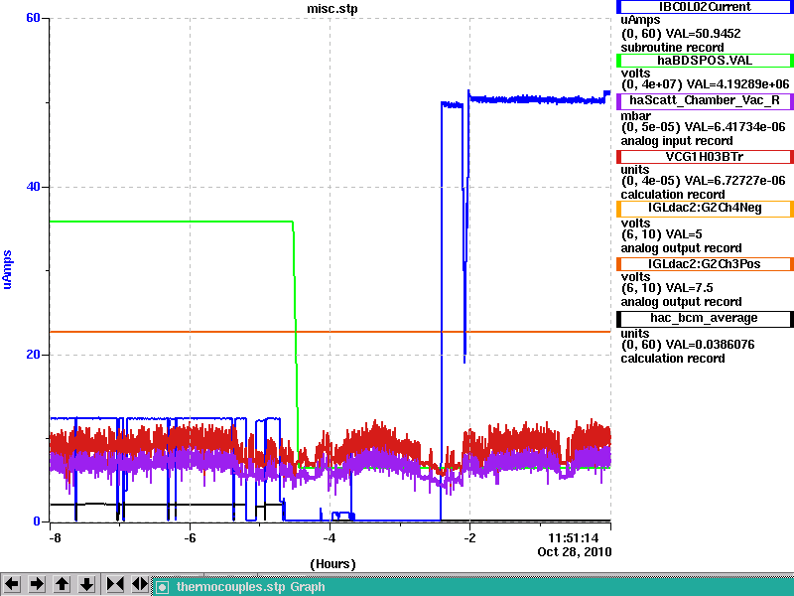Select the haBDSPOS.VAL curve legend
794x596 pixels.
(x=705, y=61)
